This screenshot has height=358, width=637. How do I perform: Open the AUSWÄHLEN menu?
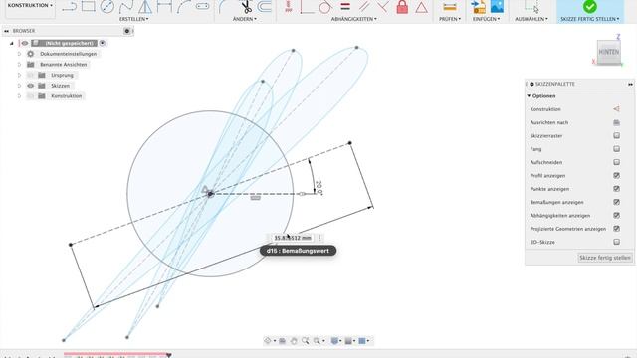pos(531,19)
